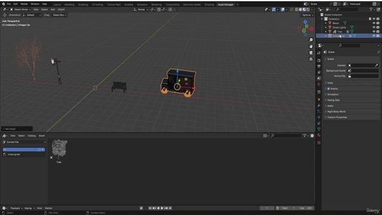
Task: Open viewport Add menu
Action: coord(53,10)
